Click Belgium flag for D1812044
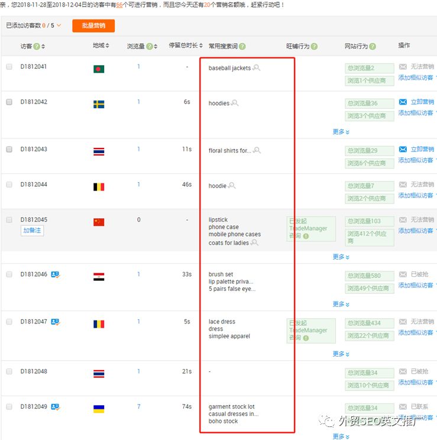The image size is (437, 440). [x=99, y=187]
